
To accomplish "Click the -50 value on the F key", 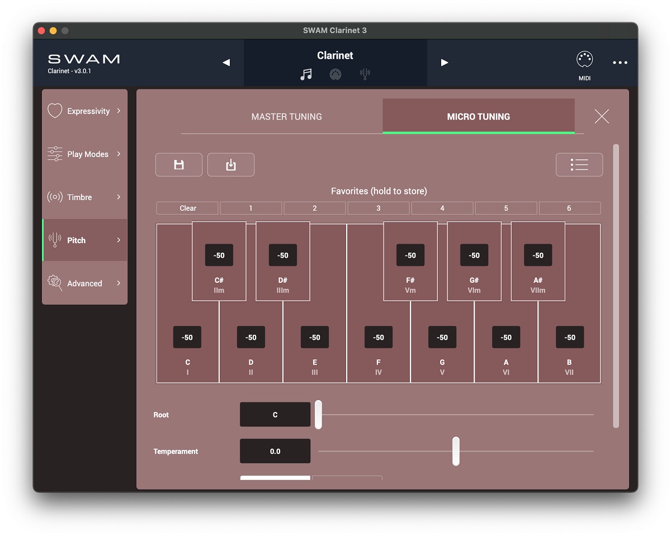I will click(379, 337).
